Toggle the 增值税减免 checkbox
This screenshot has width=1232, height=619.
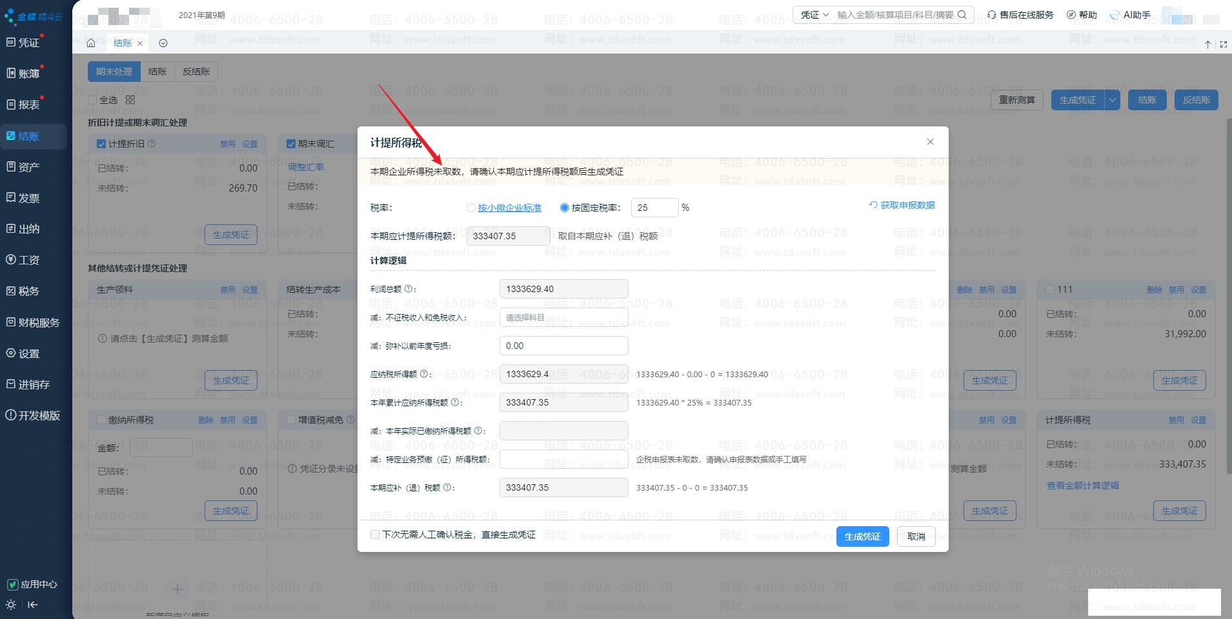291,420
